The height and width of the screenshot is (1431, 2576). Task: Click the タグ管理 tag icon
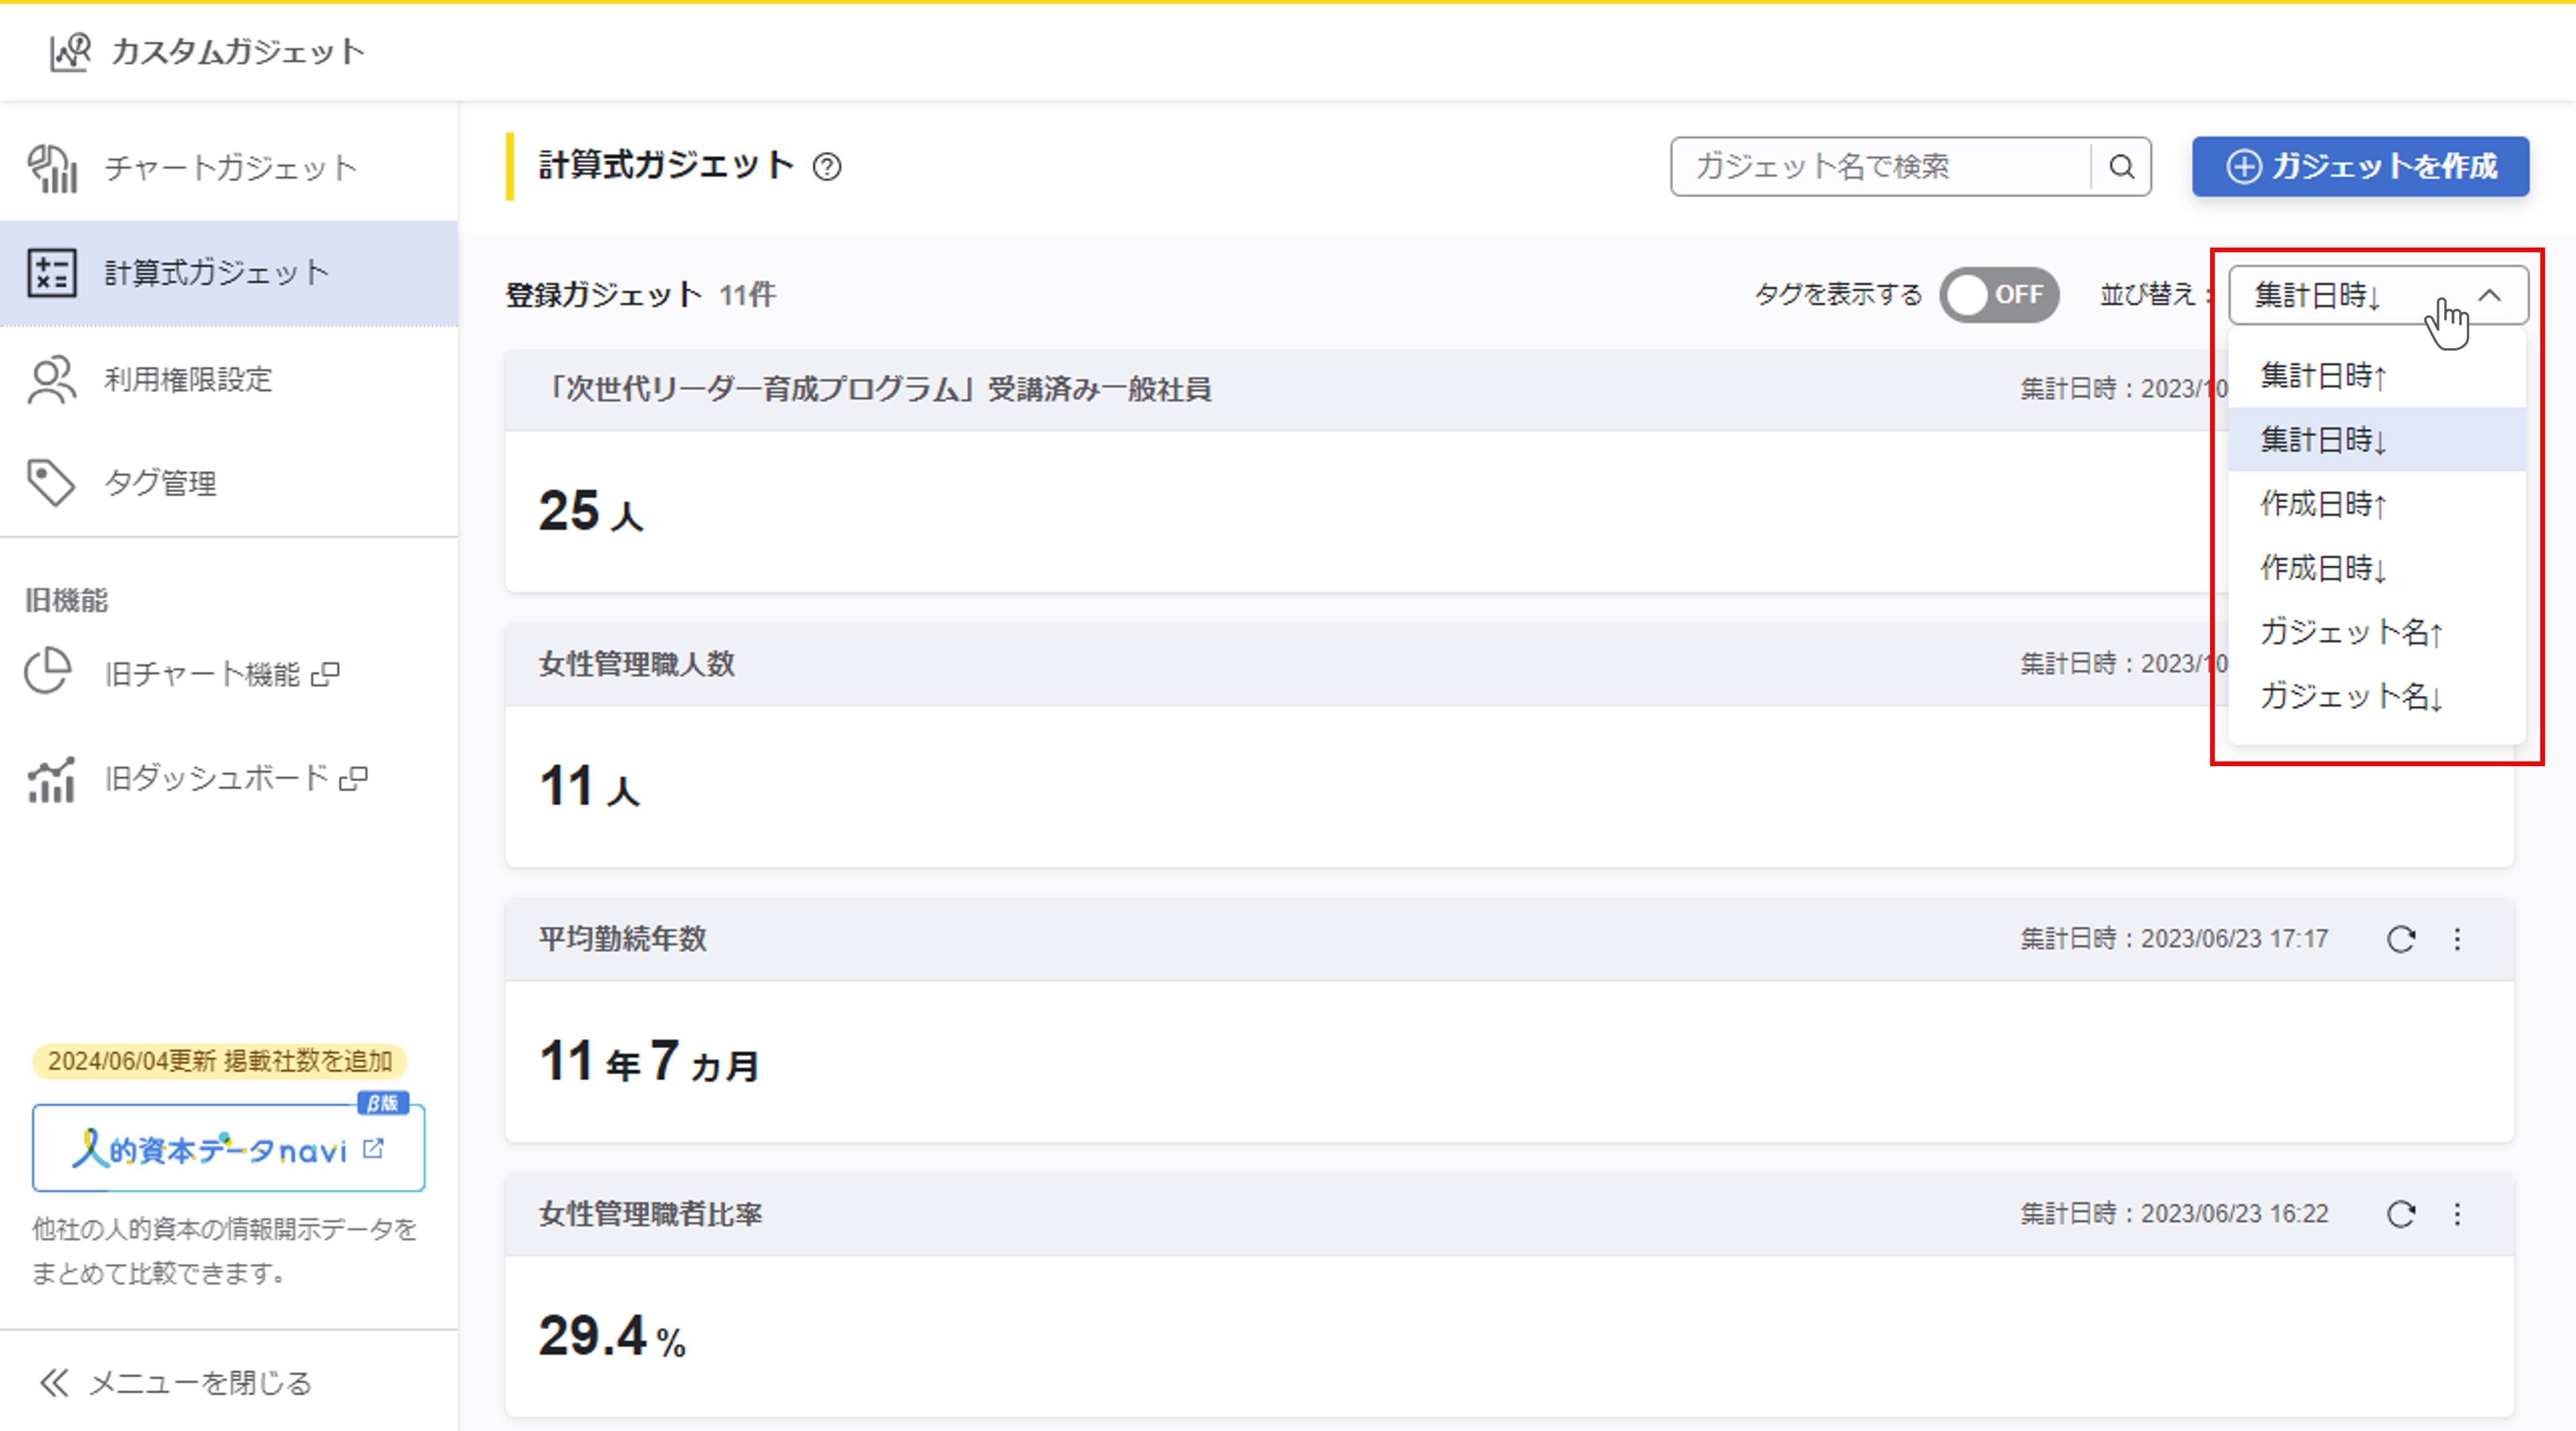click(50, 483)
